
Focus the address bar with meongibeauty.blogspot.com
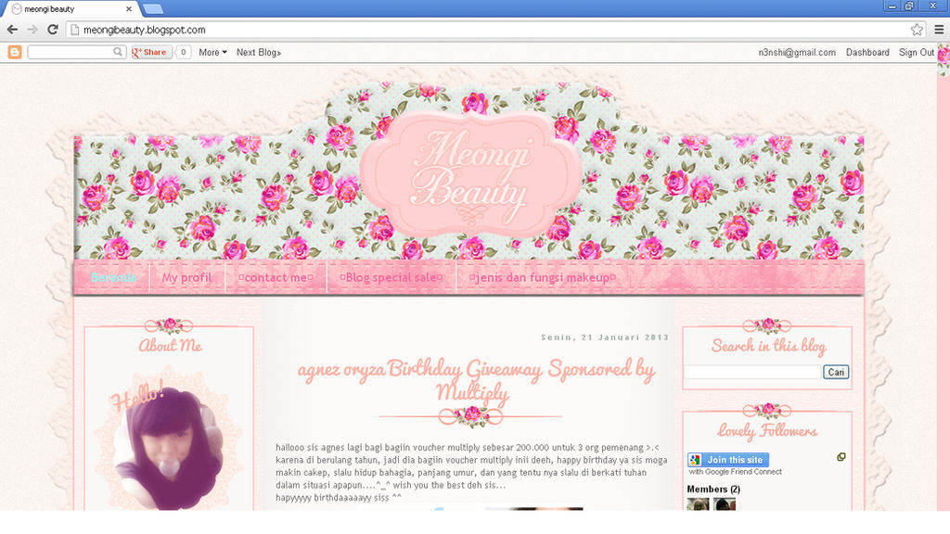click(495, 30)
